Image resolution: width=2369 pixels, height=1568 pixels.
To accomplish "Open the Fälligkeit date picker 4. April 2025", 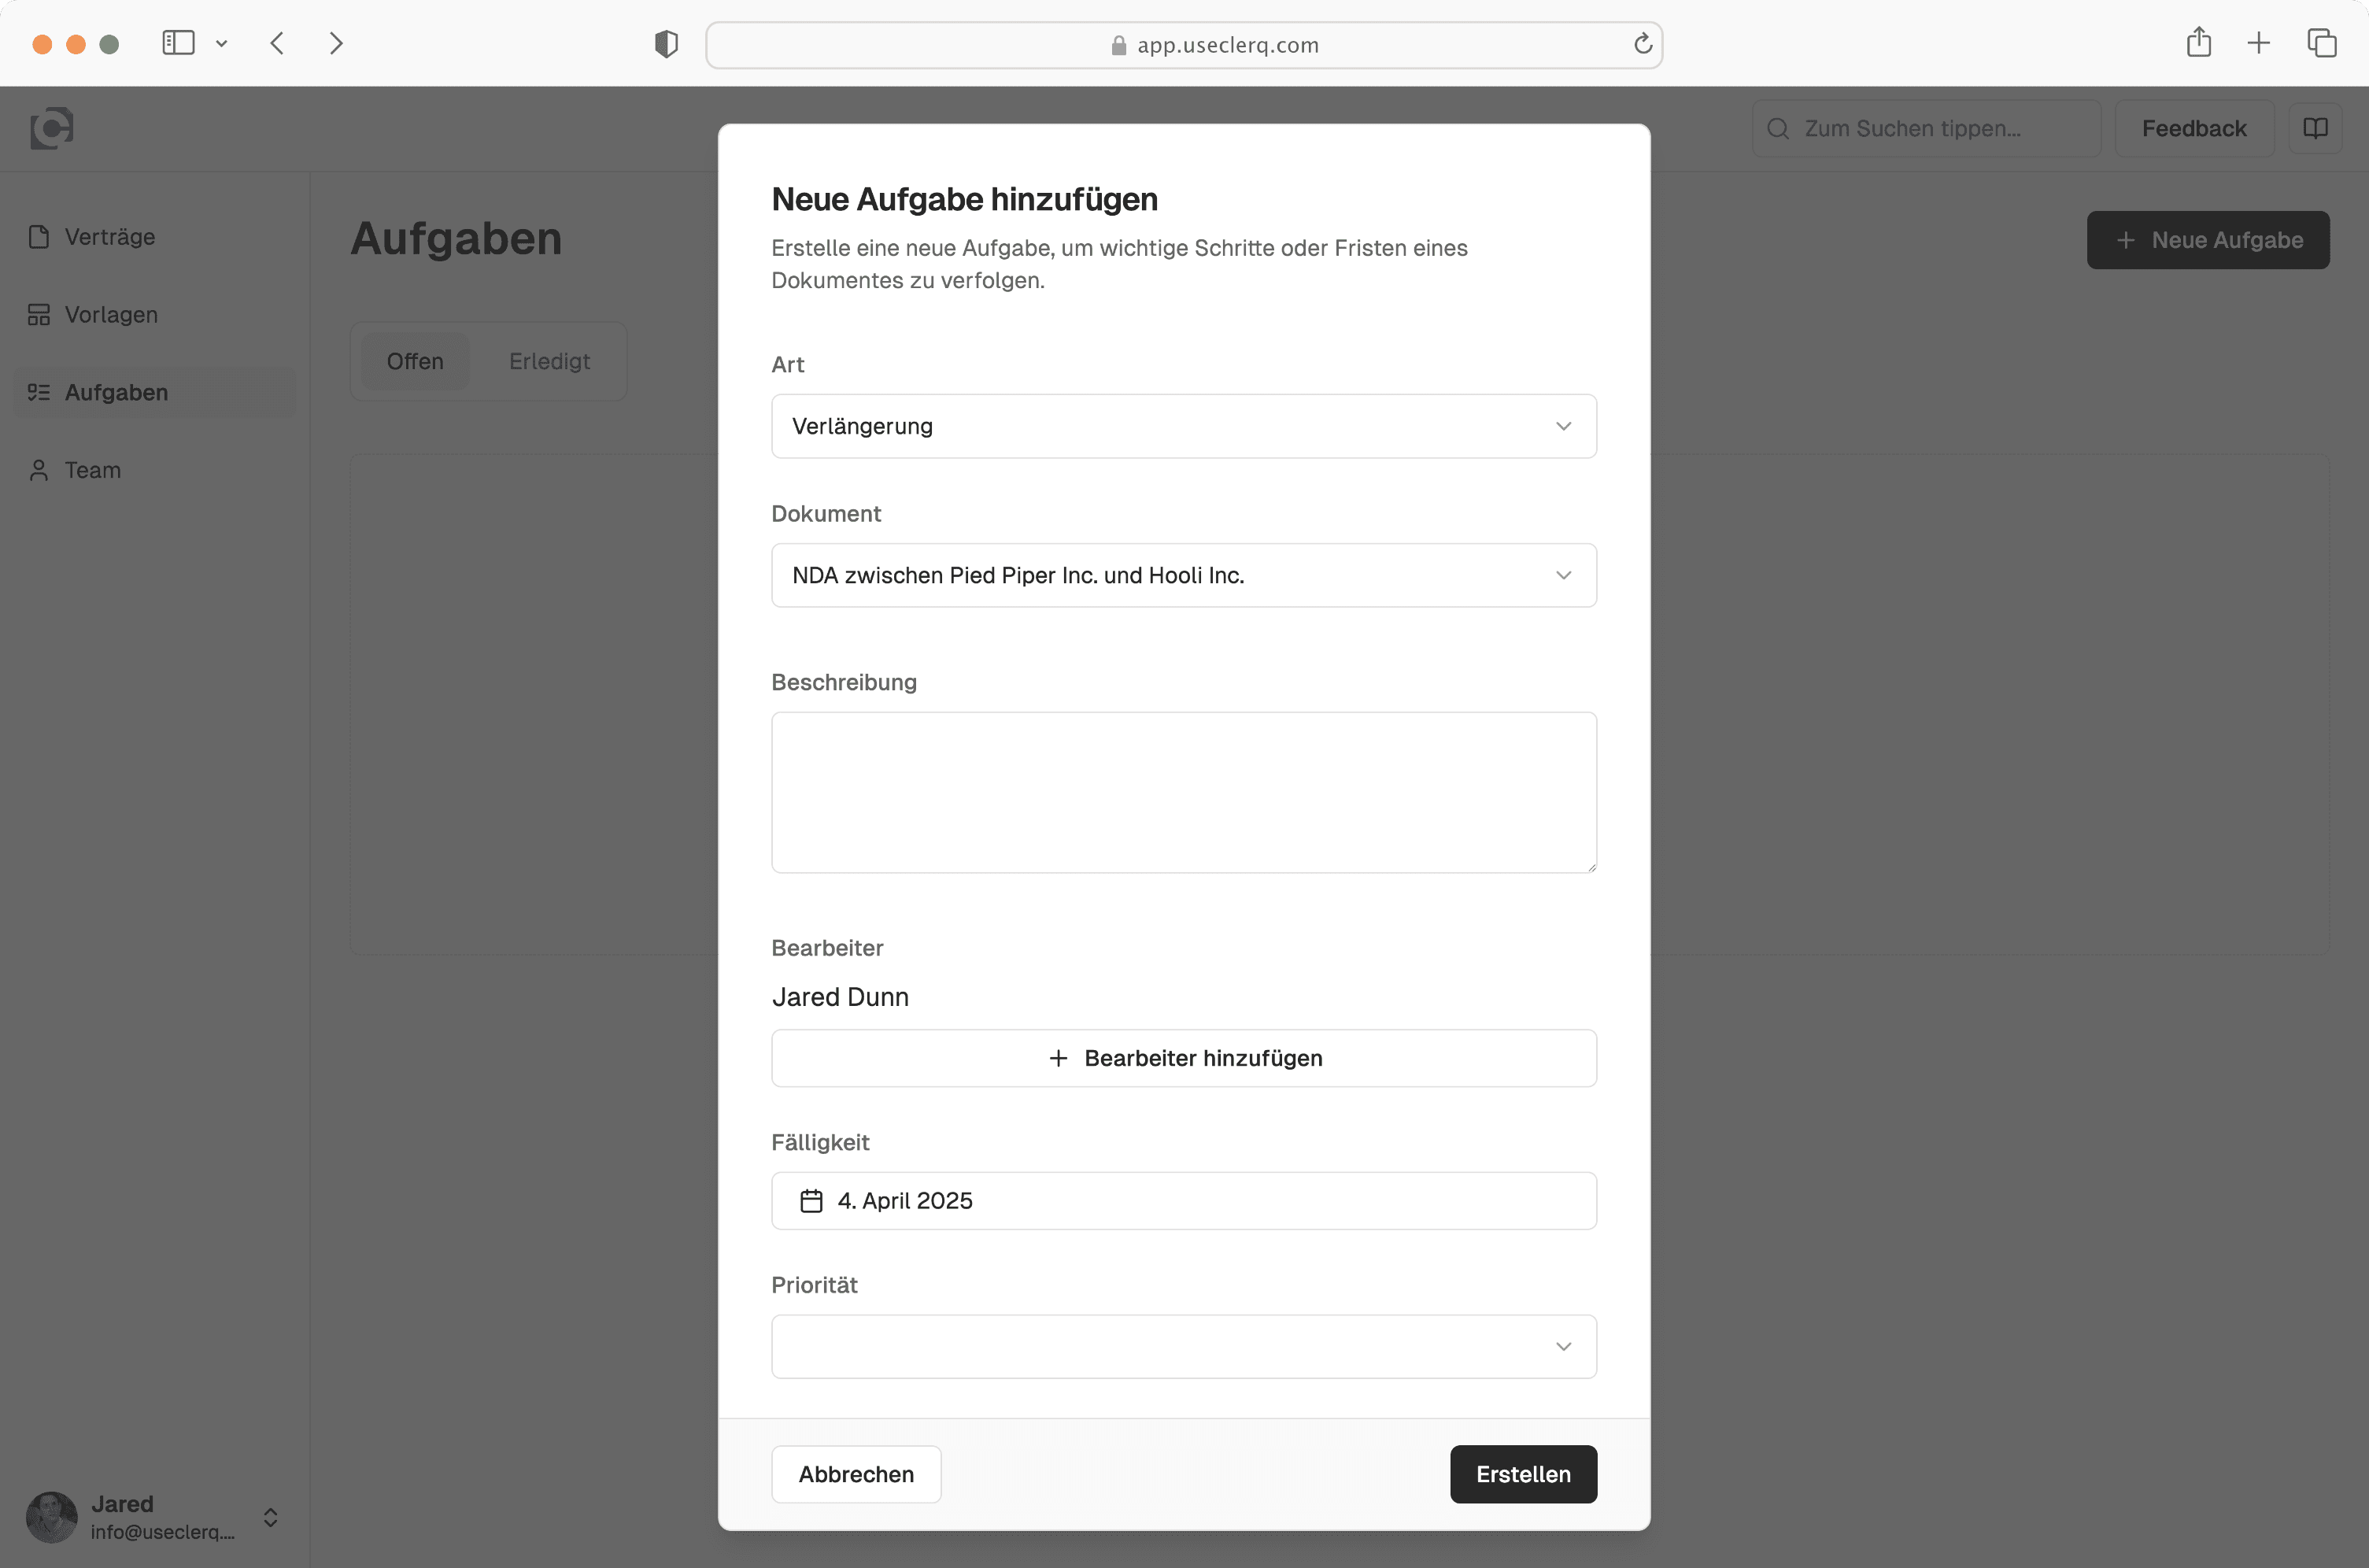I will (1184, 1201).
